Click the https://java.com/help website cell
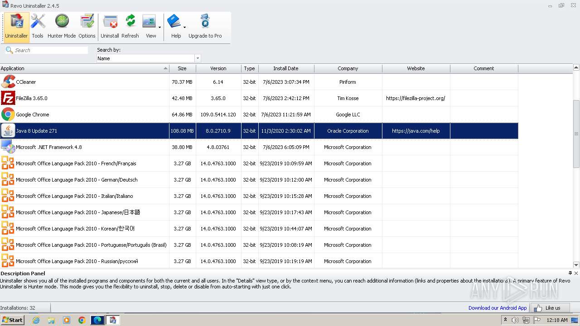 coord(416,131)
